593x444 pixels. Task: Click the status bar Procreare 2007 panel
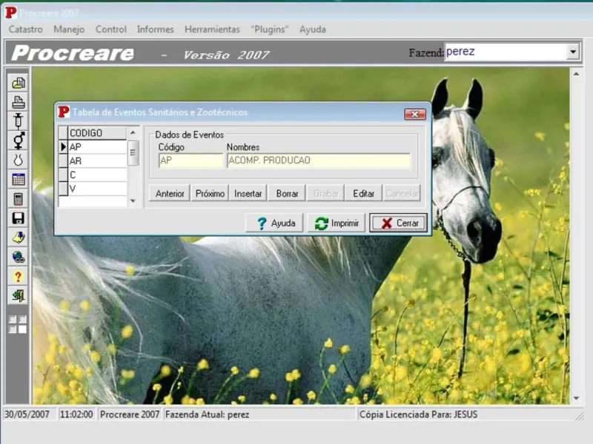pos(129,414)
